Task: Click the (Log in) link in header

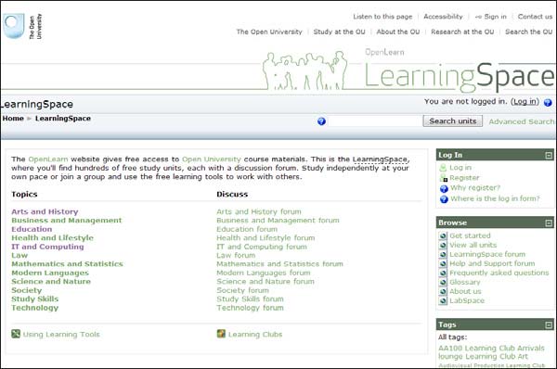Action: 525,101
